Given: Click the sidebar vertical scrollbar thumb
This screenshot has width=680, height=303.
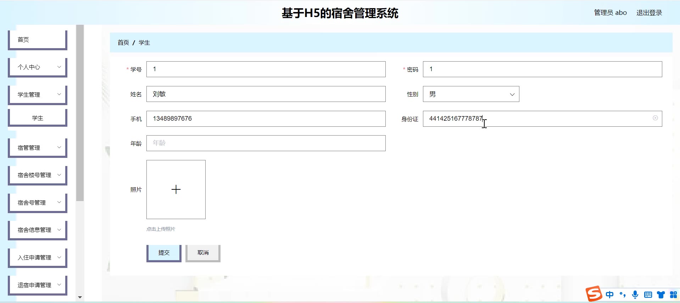Looking at the screenshot, I should click(x=80, y=113).
